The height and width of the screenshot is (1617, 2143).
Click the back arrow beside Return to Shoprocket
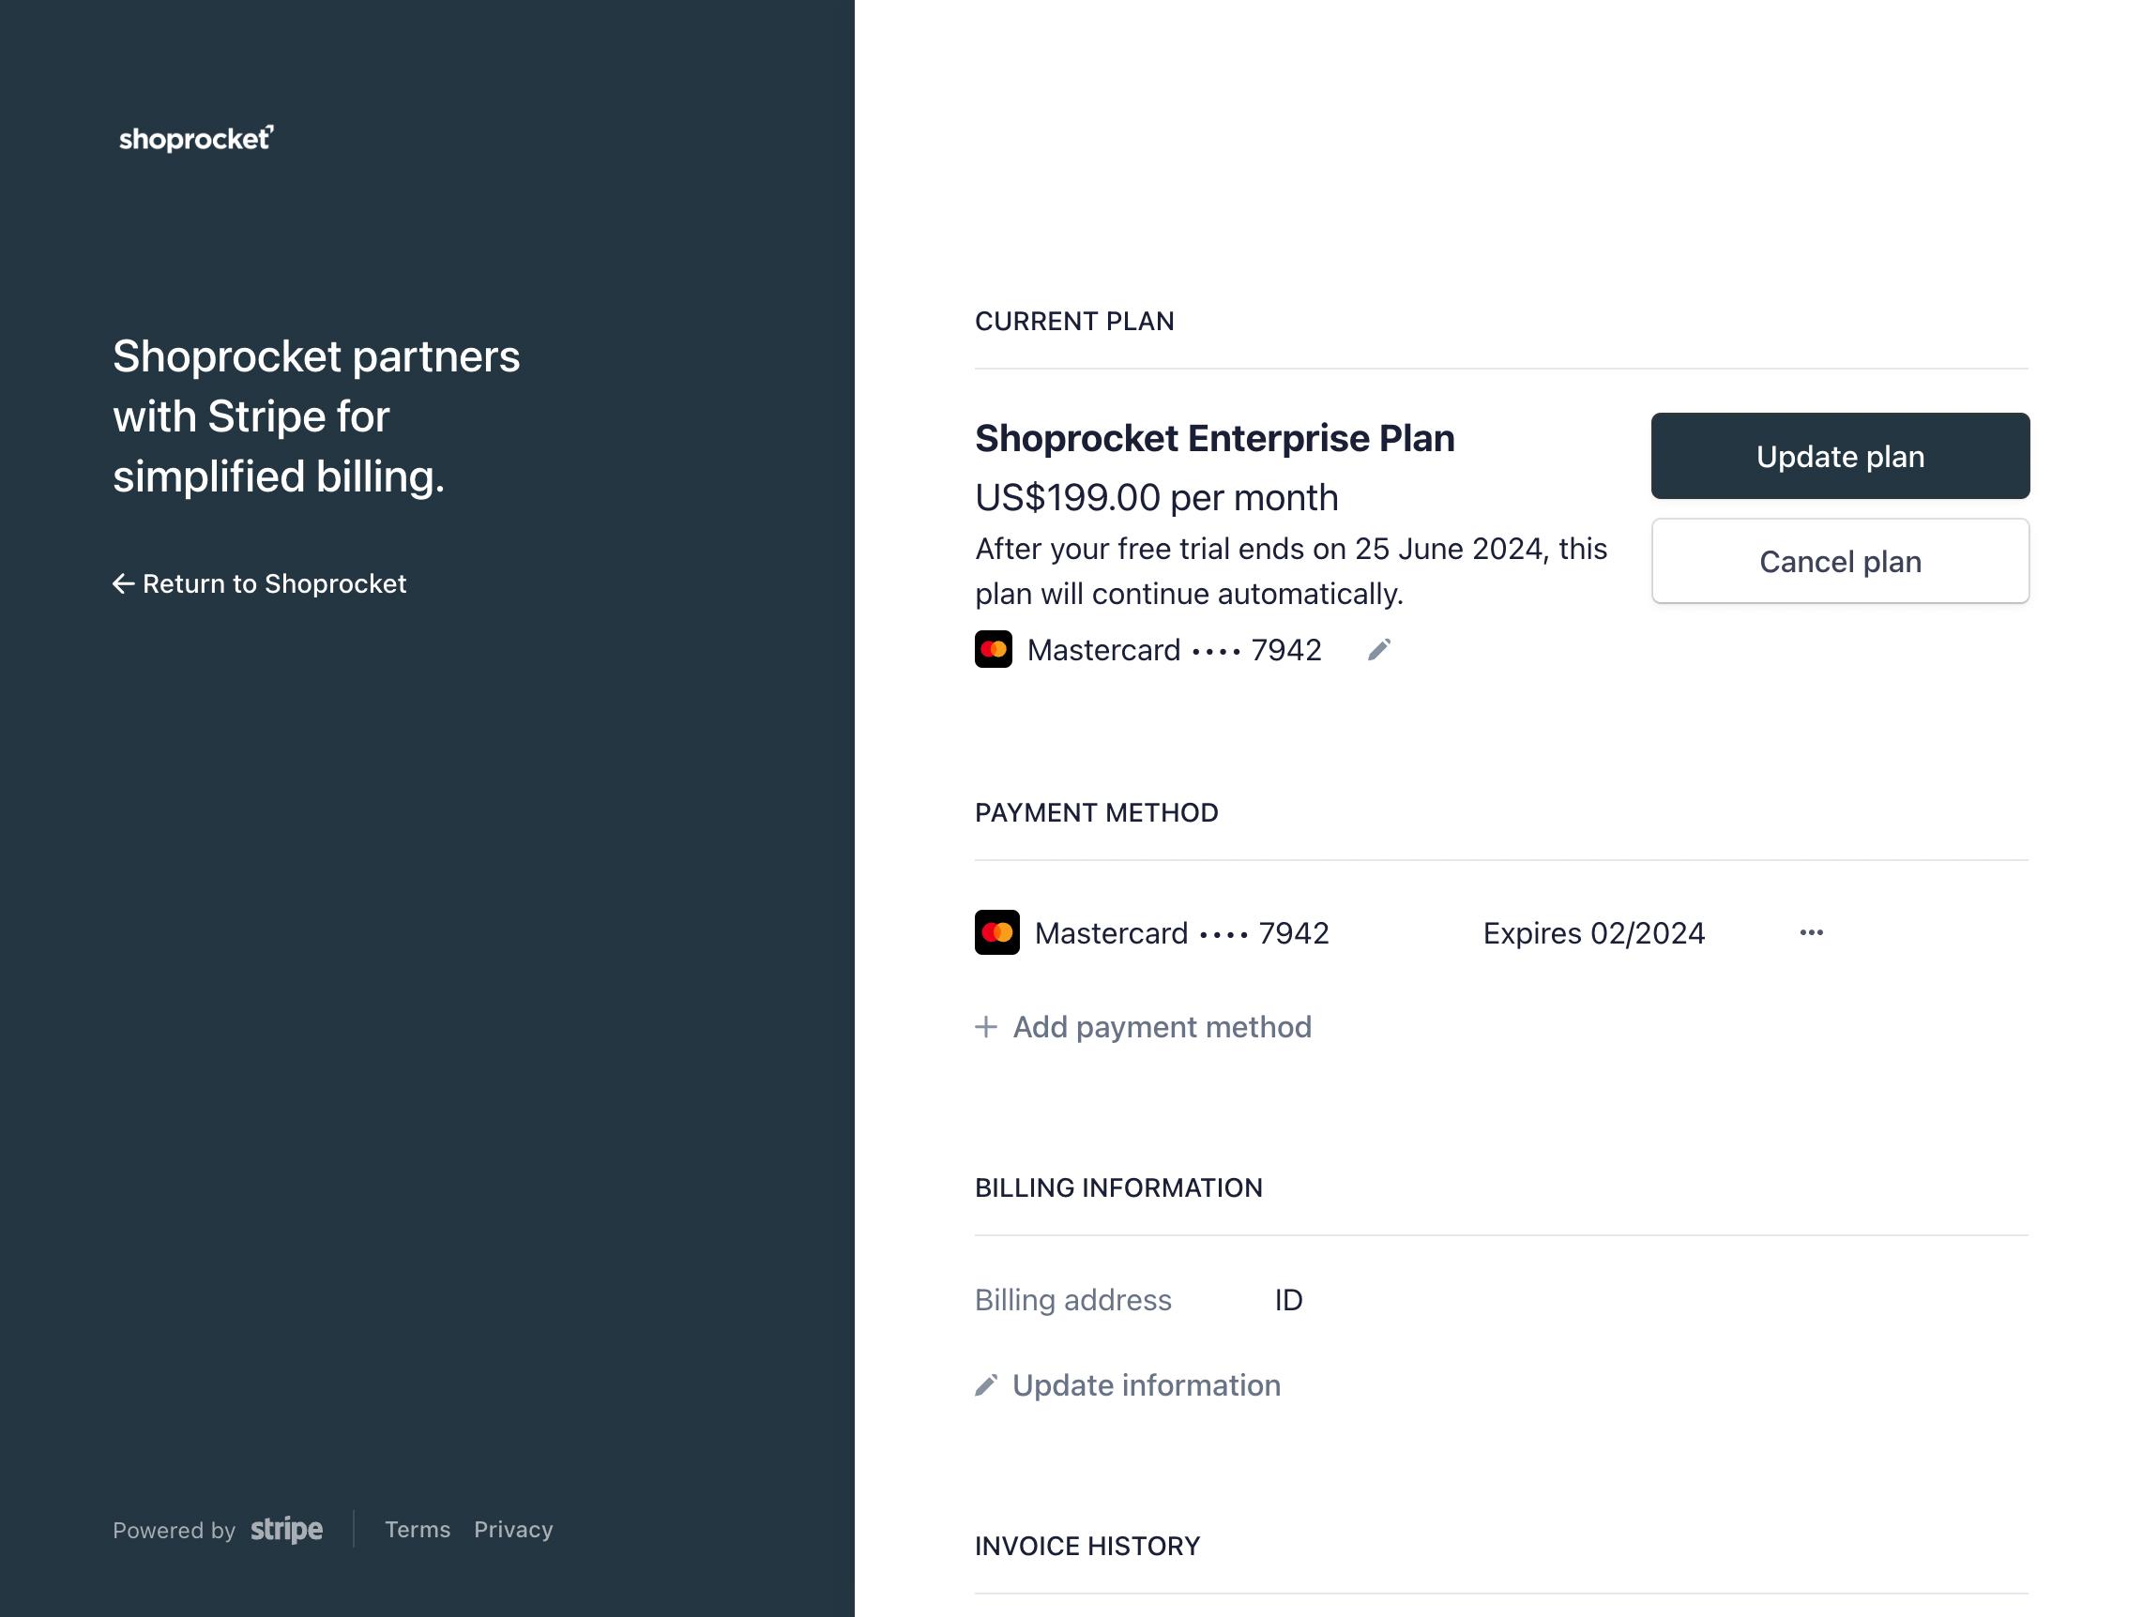[123, 583]
